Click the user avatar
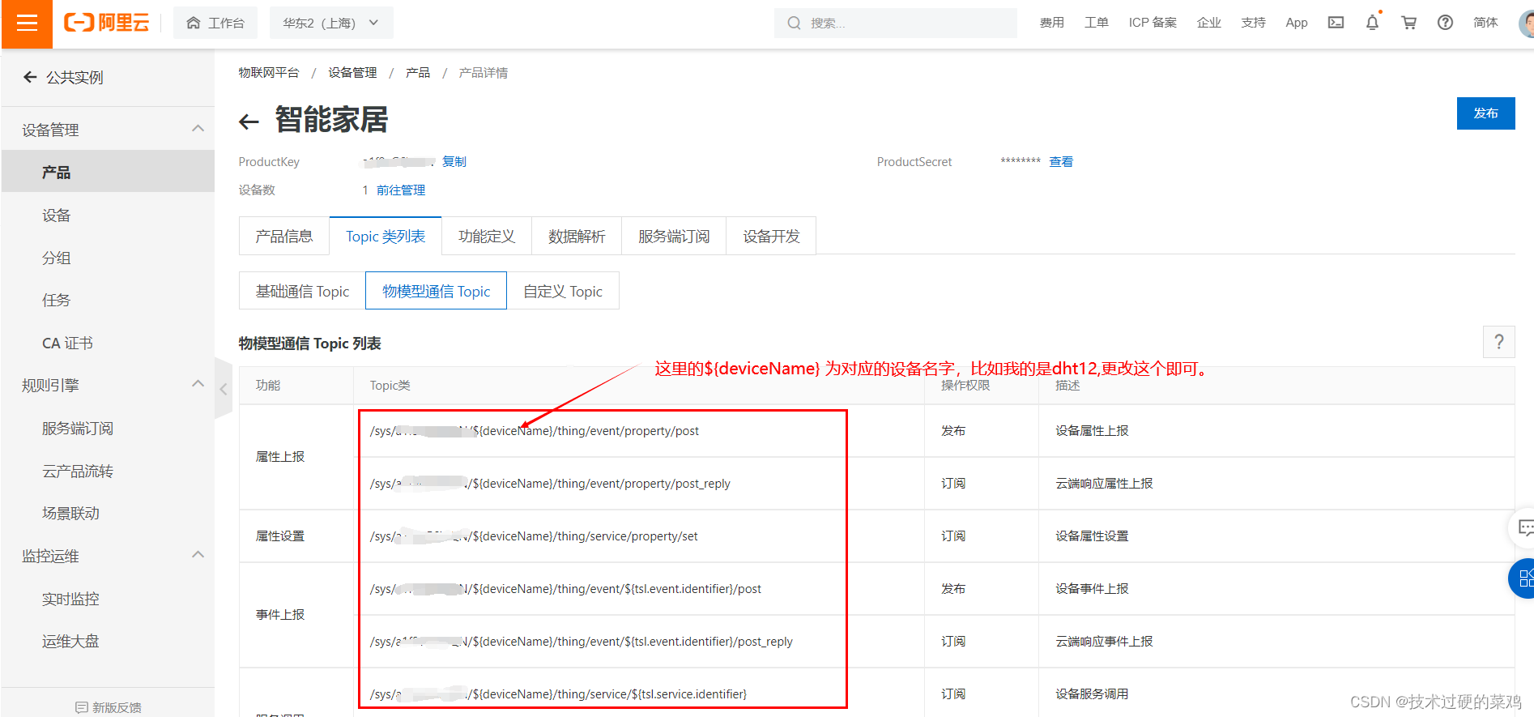1534x717 pixels. tap(1526, 23)
